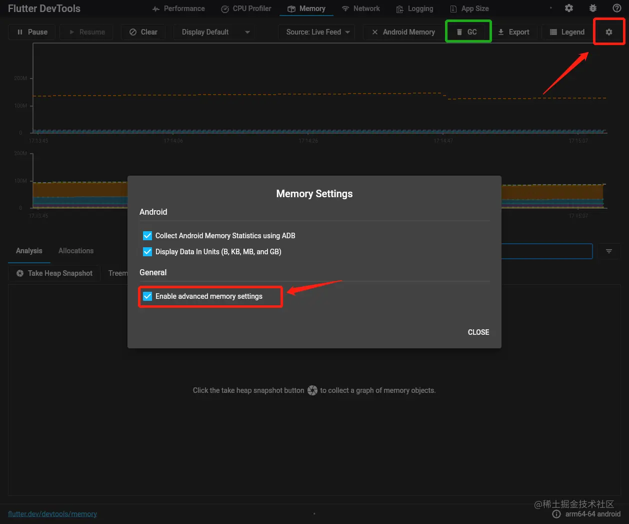Click the info icon near arm64-64 android
Screen dimensions: 629x524
tap(556, 514)
